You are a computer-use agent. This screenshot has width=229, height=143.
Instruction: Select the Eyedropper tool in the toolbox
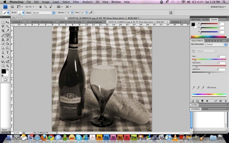[x=8, y=31]
